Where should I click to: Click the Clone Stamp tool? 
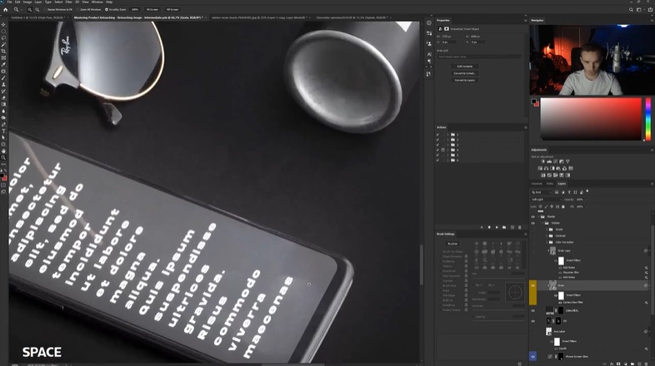pos(3,85)
